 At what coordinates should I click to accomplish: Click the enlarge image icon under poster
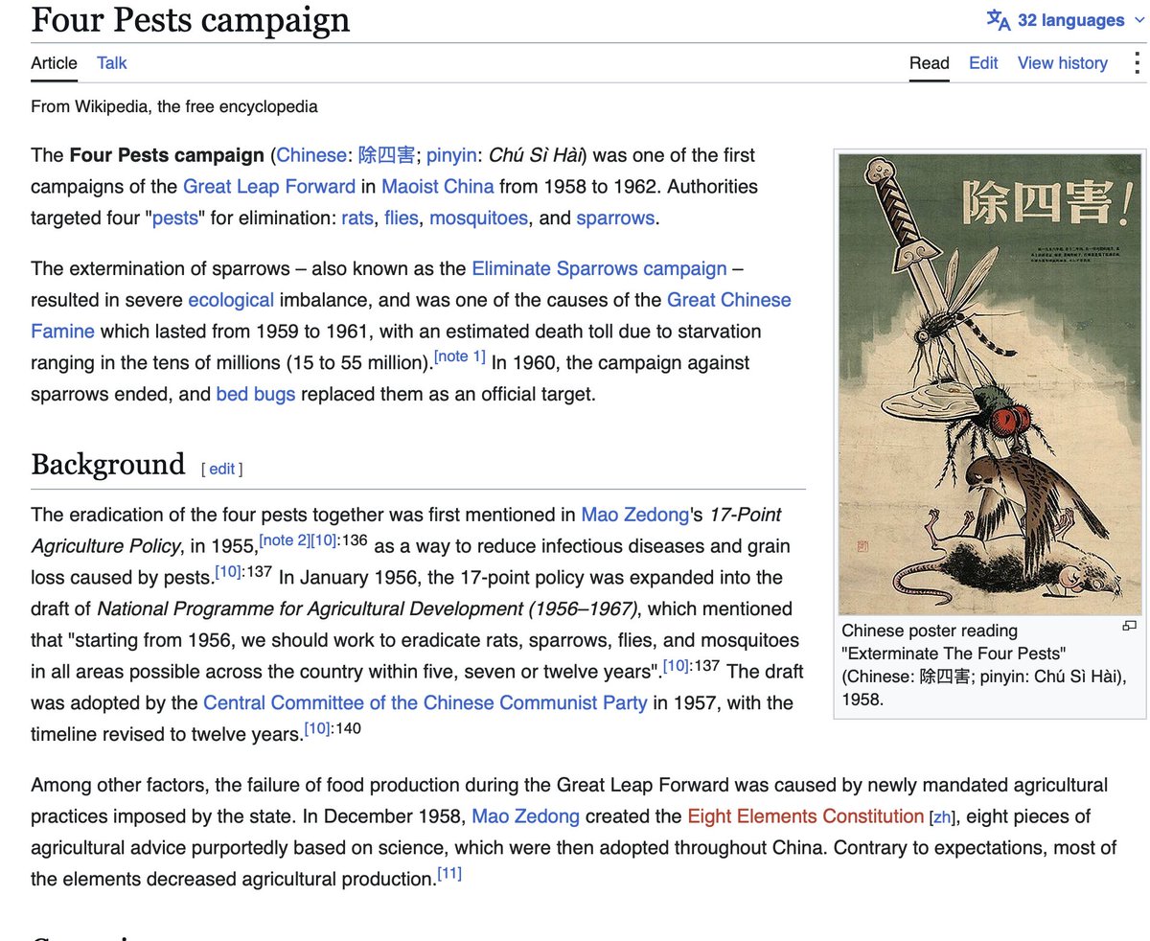1129,627
